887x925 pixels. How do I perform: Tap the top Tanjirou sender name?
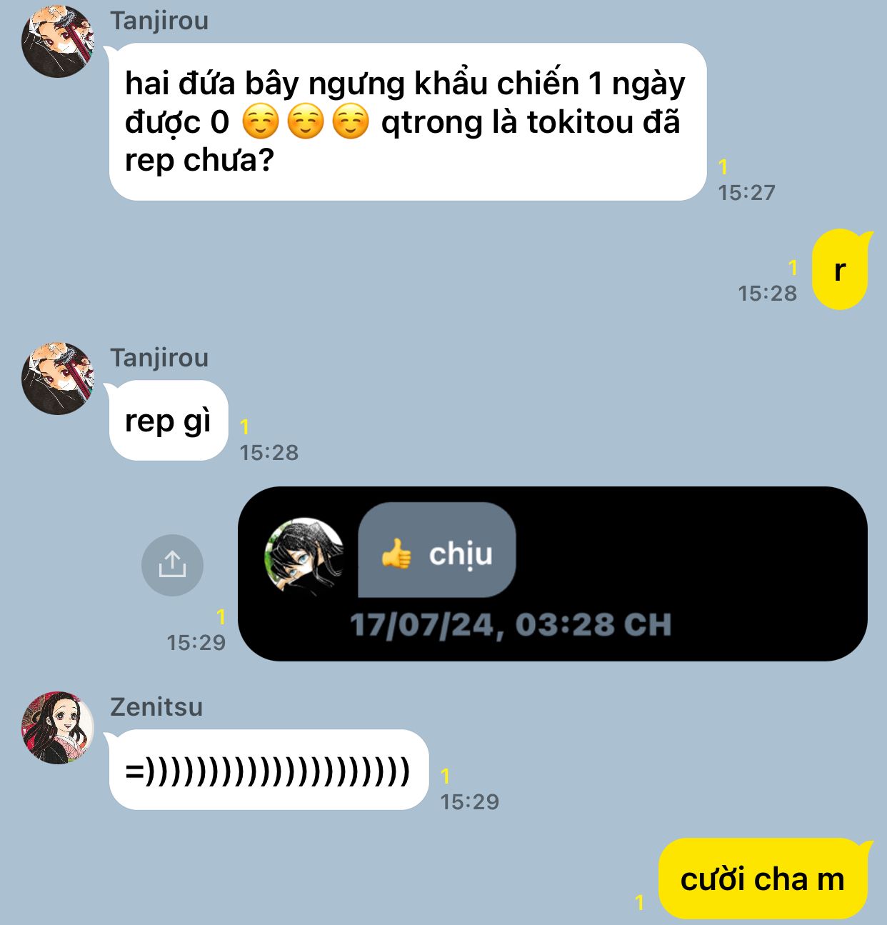159,20
